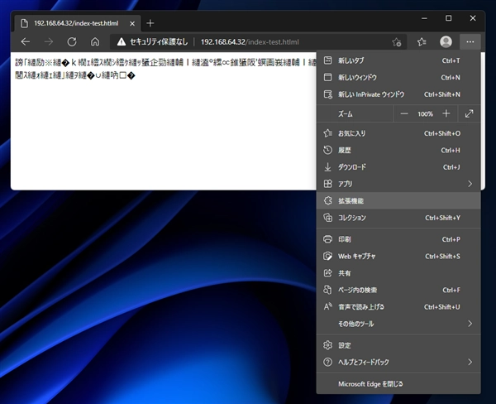This screenshot has height=404, width=496.
Task: Decrease zoom with the minus button
Action: (x=404, y=113)
